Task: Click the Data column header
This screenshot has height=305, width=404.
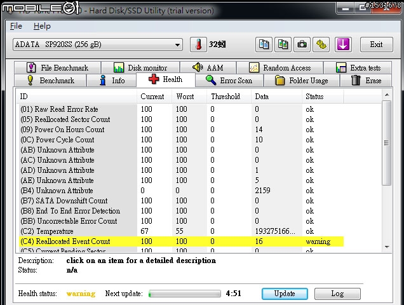Action: (276, 97)
